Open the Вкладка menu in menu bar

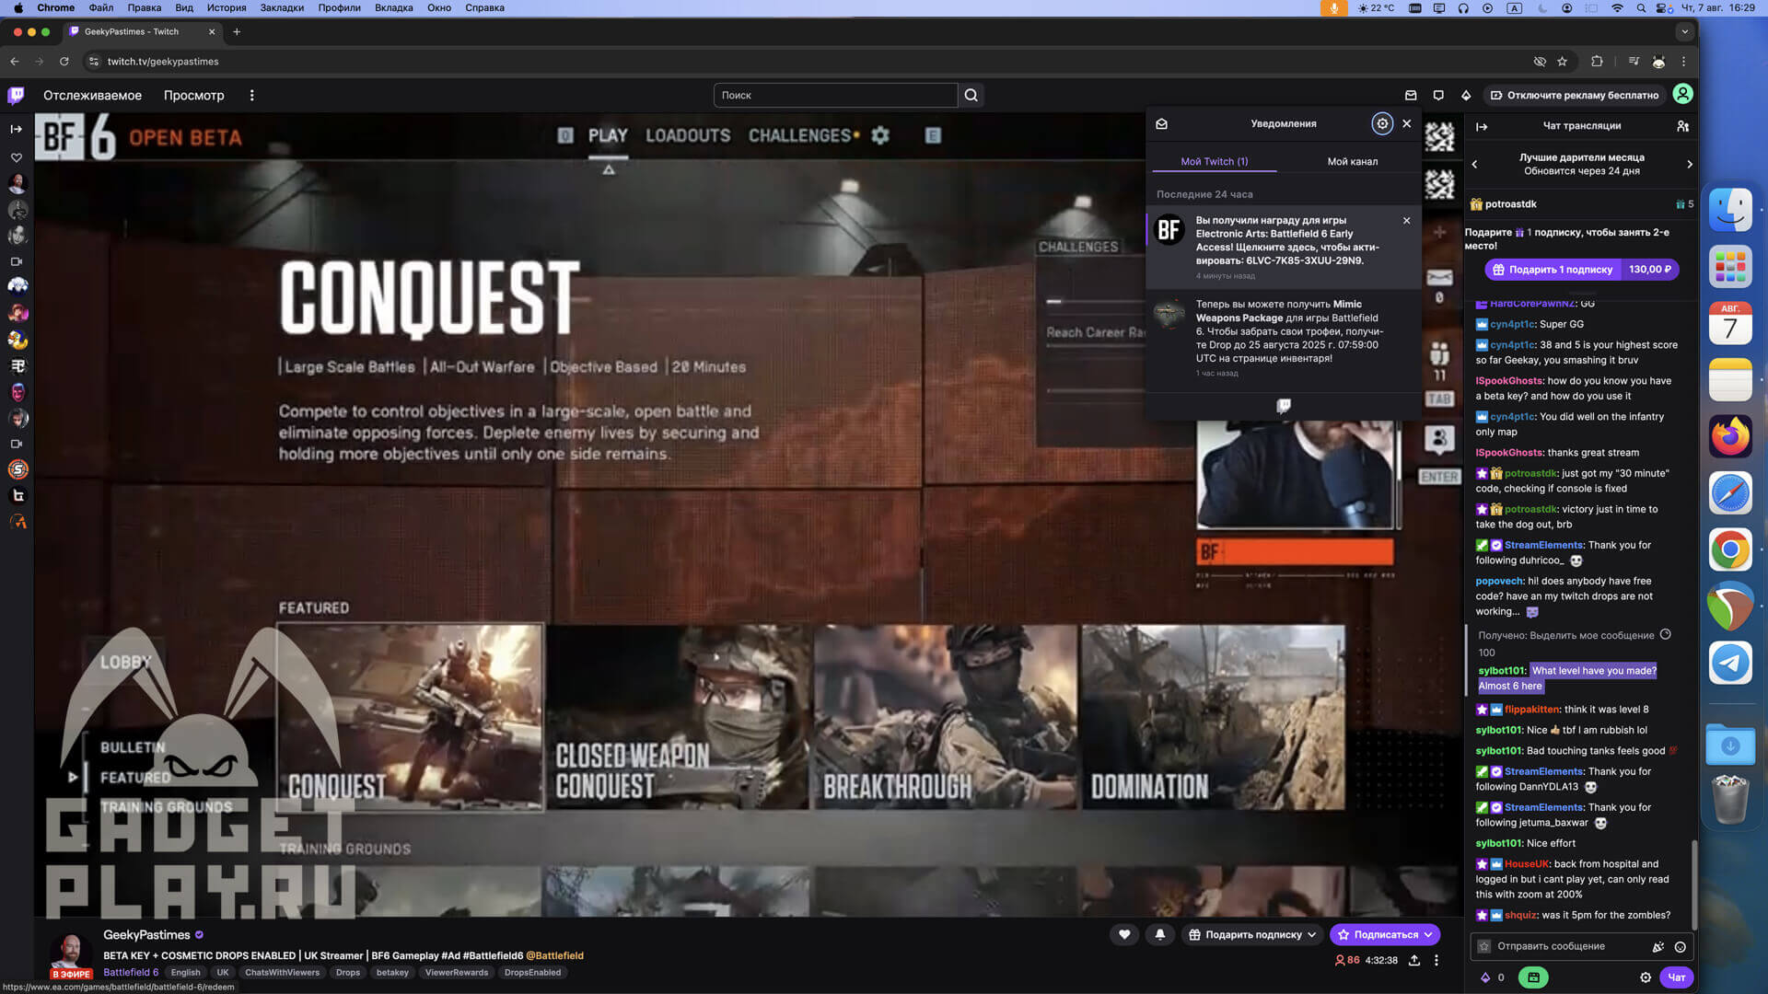coord(393,7)
